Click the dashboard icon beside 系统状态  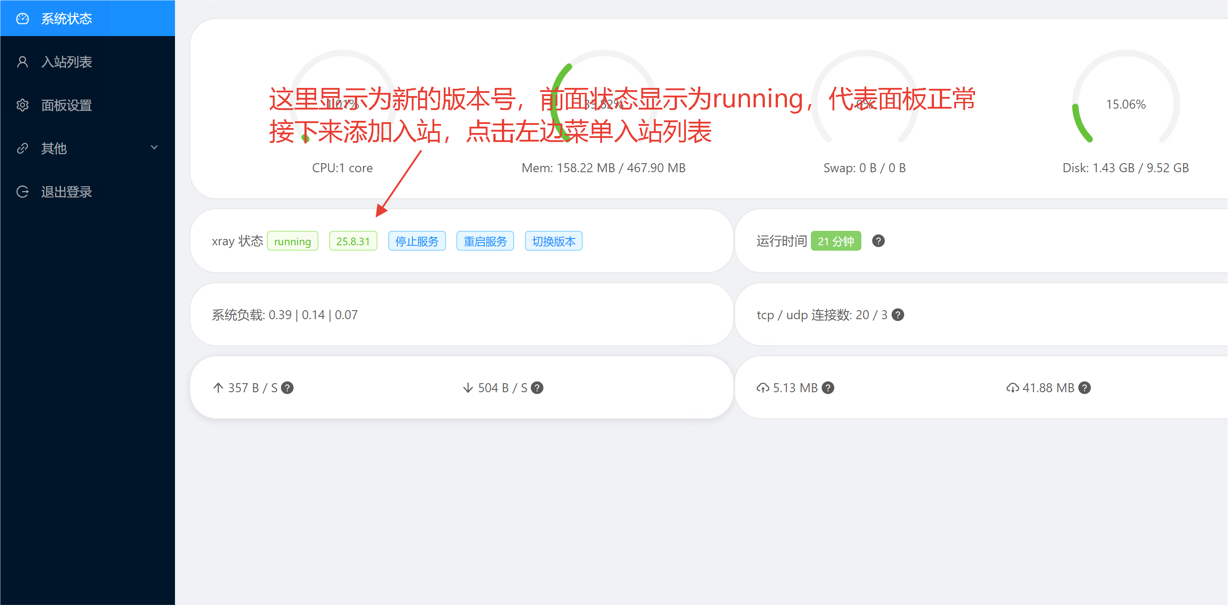click(x=23, y=18)
